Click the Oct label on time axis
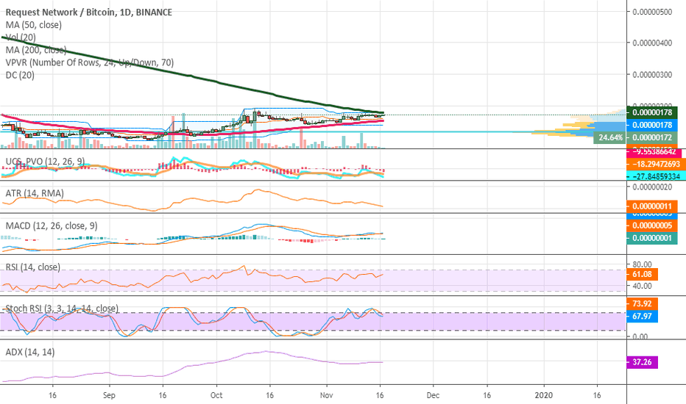 (216, 395)
